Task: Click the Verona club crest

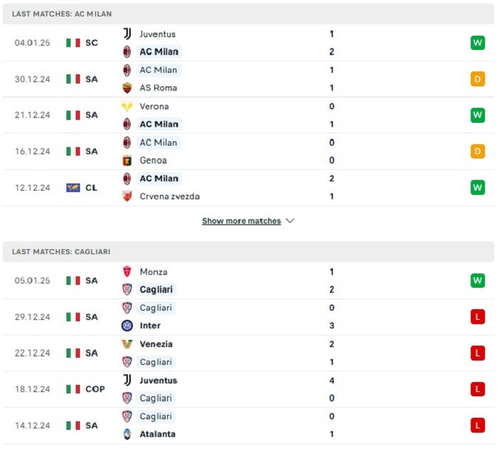Action: (127, 106)
